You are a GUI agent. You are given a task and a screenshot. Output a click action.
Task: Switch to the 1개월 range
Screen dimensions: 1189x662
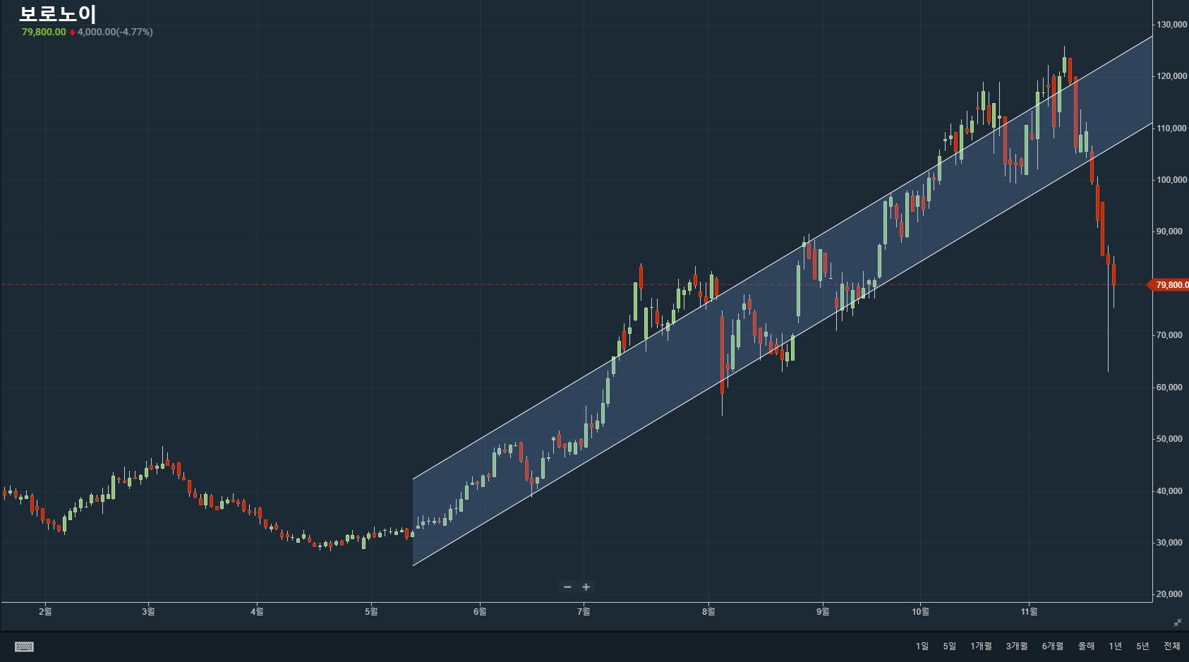pos(980,646)
